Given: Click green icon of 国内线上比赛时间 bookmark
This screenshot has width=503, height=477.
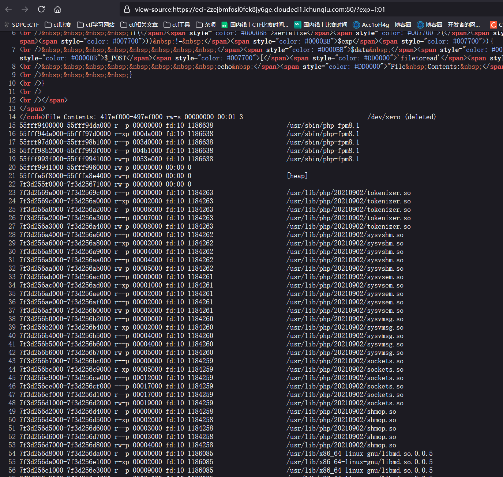Looking at the screenshot, I should coord(298,25).
